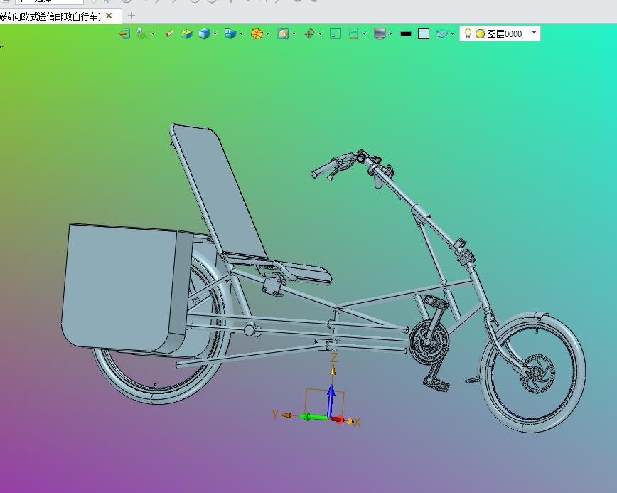Click the gray monitor display icon

pyautogui.click(x=380, y=34)
